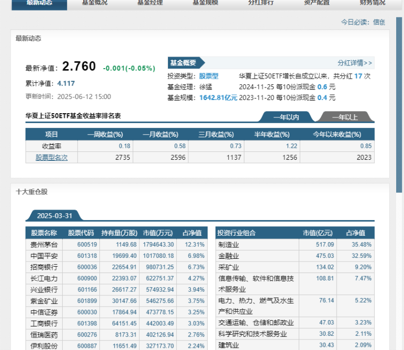Click the 持有量(万股) column header

click(119, 233)
